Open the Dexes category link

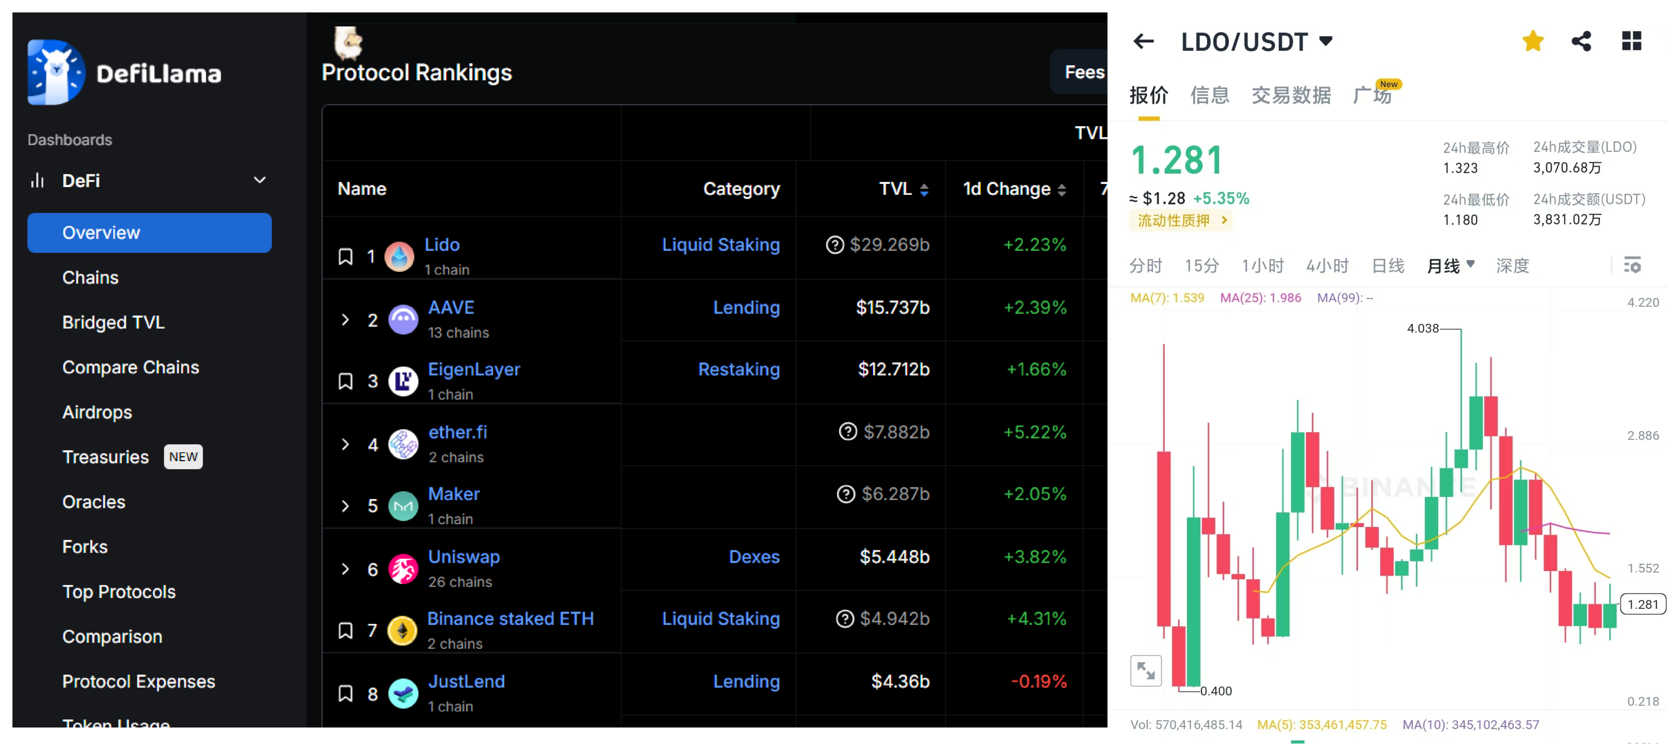coord(754,556)
